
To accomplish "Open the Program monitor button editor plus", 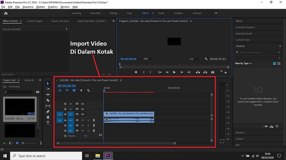I will tap(226, 72).
